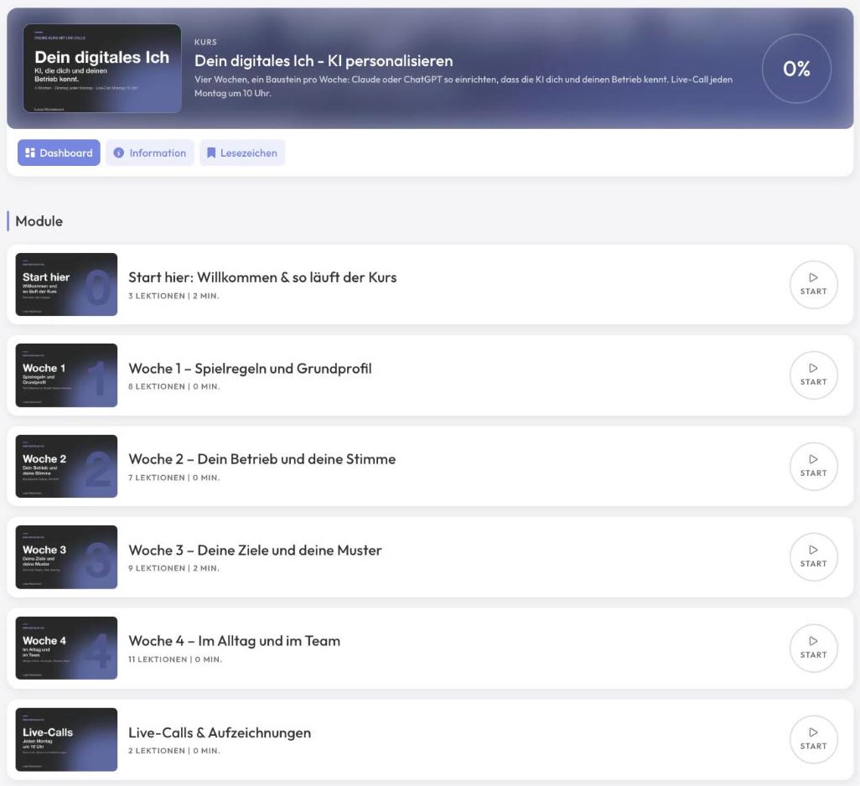Open title Woche 4 – Im Alltag und im Team
Viewport: 860px width, 786px height.
[x=234, y=641]
